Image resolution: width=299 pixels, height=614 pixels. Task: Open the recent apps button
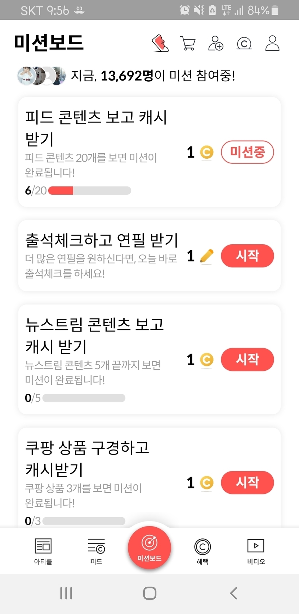[x=66, y=593]
